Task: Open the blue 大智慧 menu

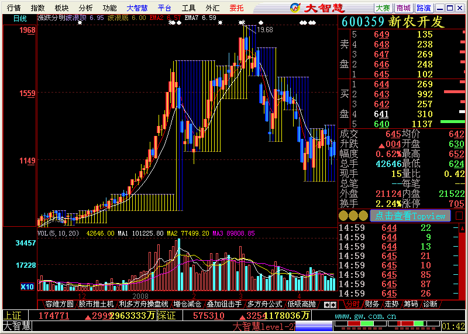Action: point(137,8)
